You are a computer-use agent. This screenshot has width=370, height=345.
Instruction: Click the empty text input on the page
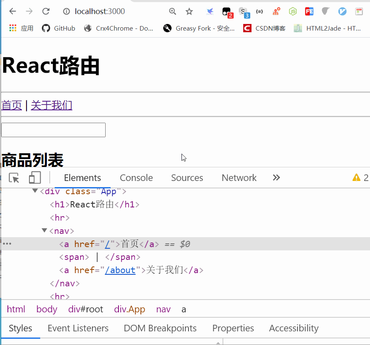pos(53,130)
